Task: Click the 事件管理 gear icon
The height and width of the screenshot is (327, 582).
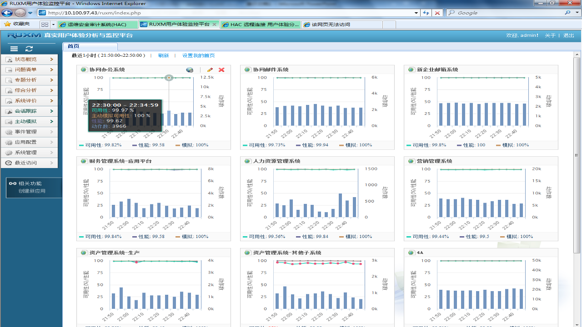Action: [9, 132]
